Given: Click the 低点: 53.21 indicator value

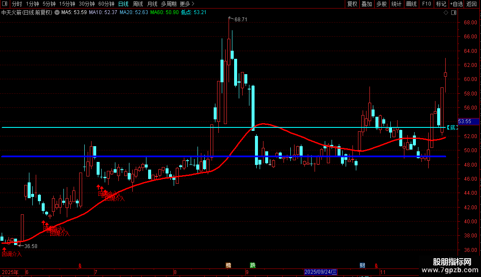Looking at the screenshot, I should click(x=194, y=12).
